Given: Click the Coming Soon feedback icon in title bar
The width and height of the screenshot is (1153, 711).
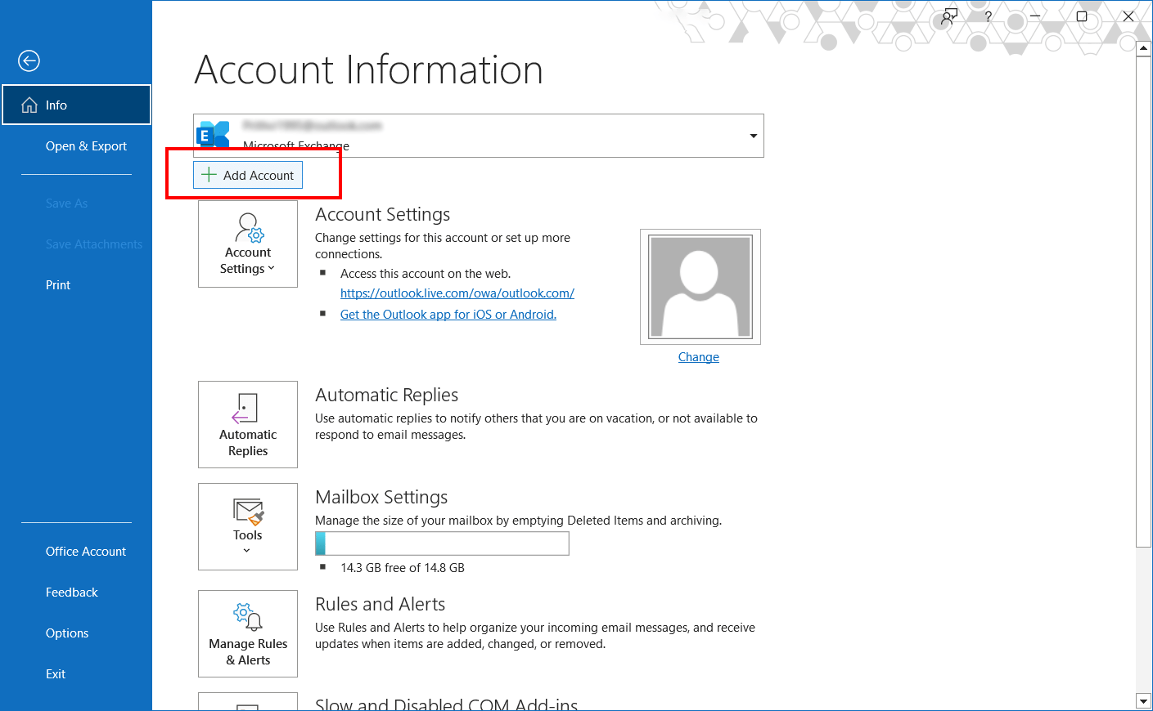Looking at the screenshot, I should [949, 16].
